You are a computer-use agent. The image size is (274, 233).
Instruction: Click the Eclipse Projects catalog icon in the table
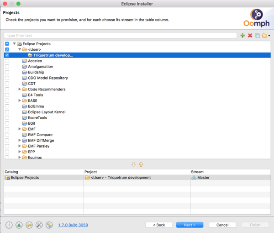(8, 178)
